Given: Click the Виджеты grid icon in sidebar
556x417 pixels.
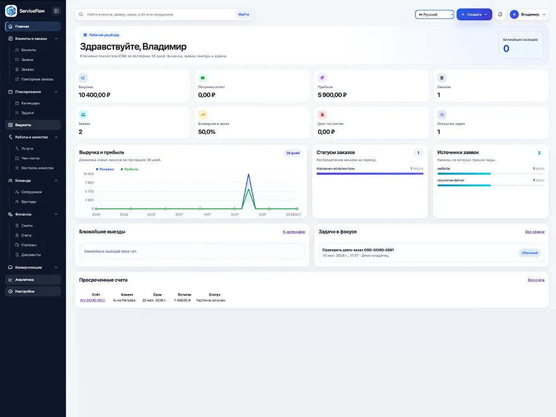Looking at the screenshot, I should point(10,125).
